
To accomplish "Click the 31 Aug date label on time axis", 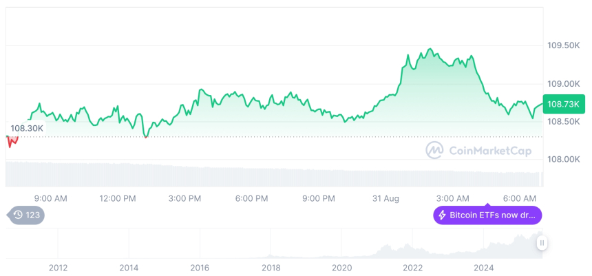I will [x=386, y=199].
